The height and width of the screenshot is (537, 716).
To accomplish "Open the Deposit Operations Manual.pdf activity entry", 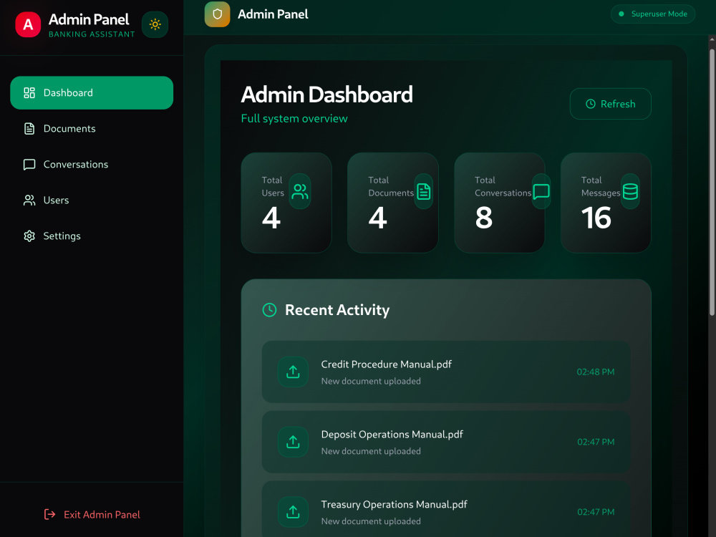I will [x=446, y=442].
